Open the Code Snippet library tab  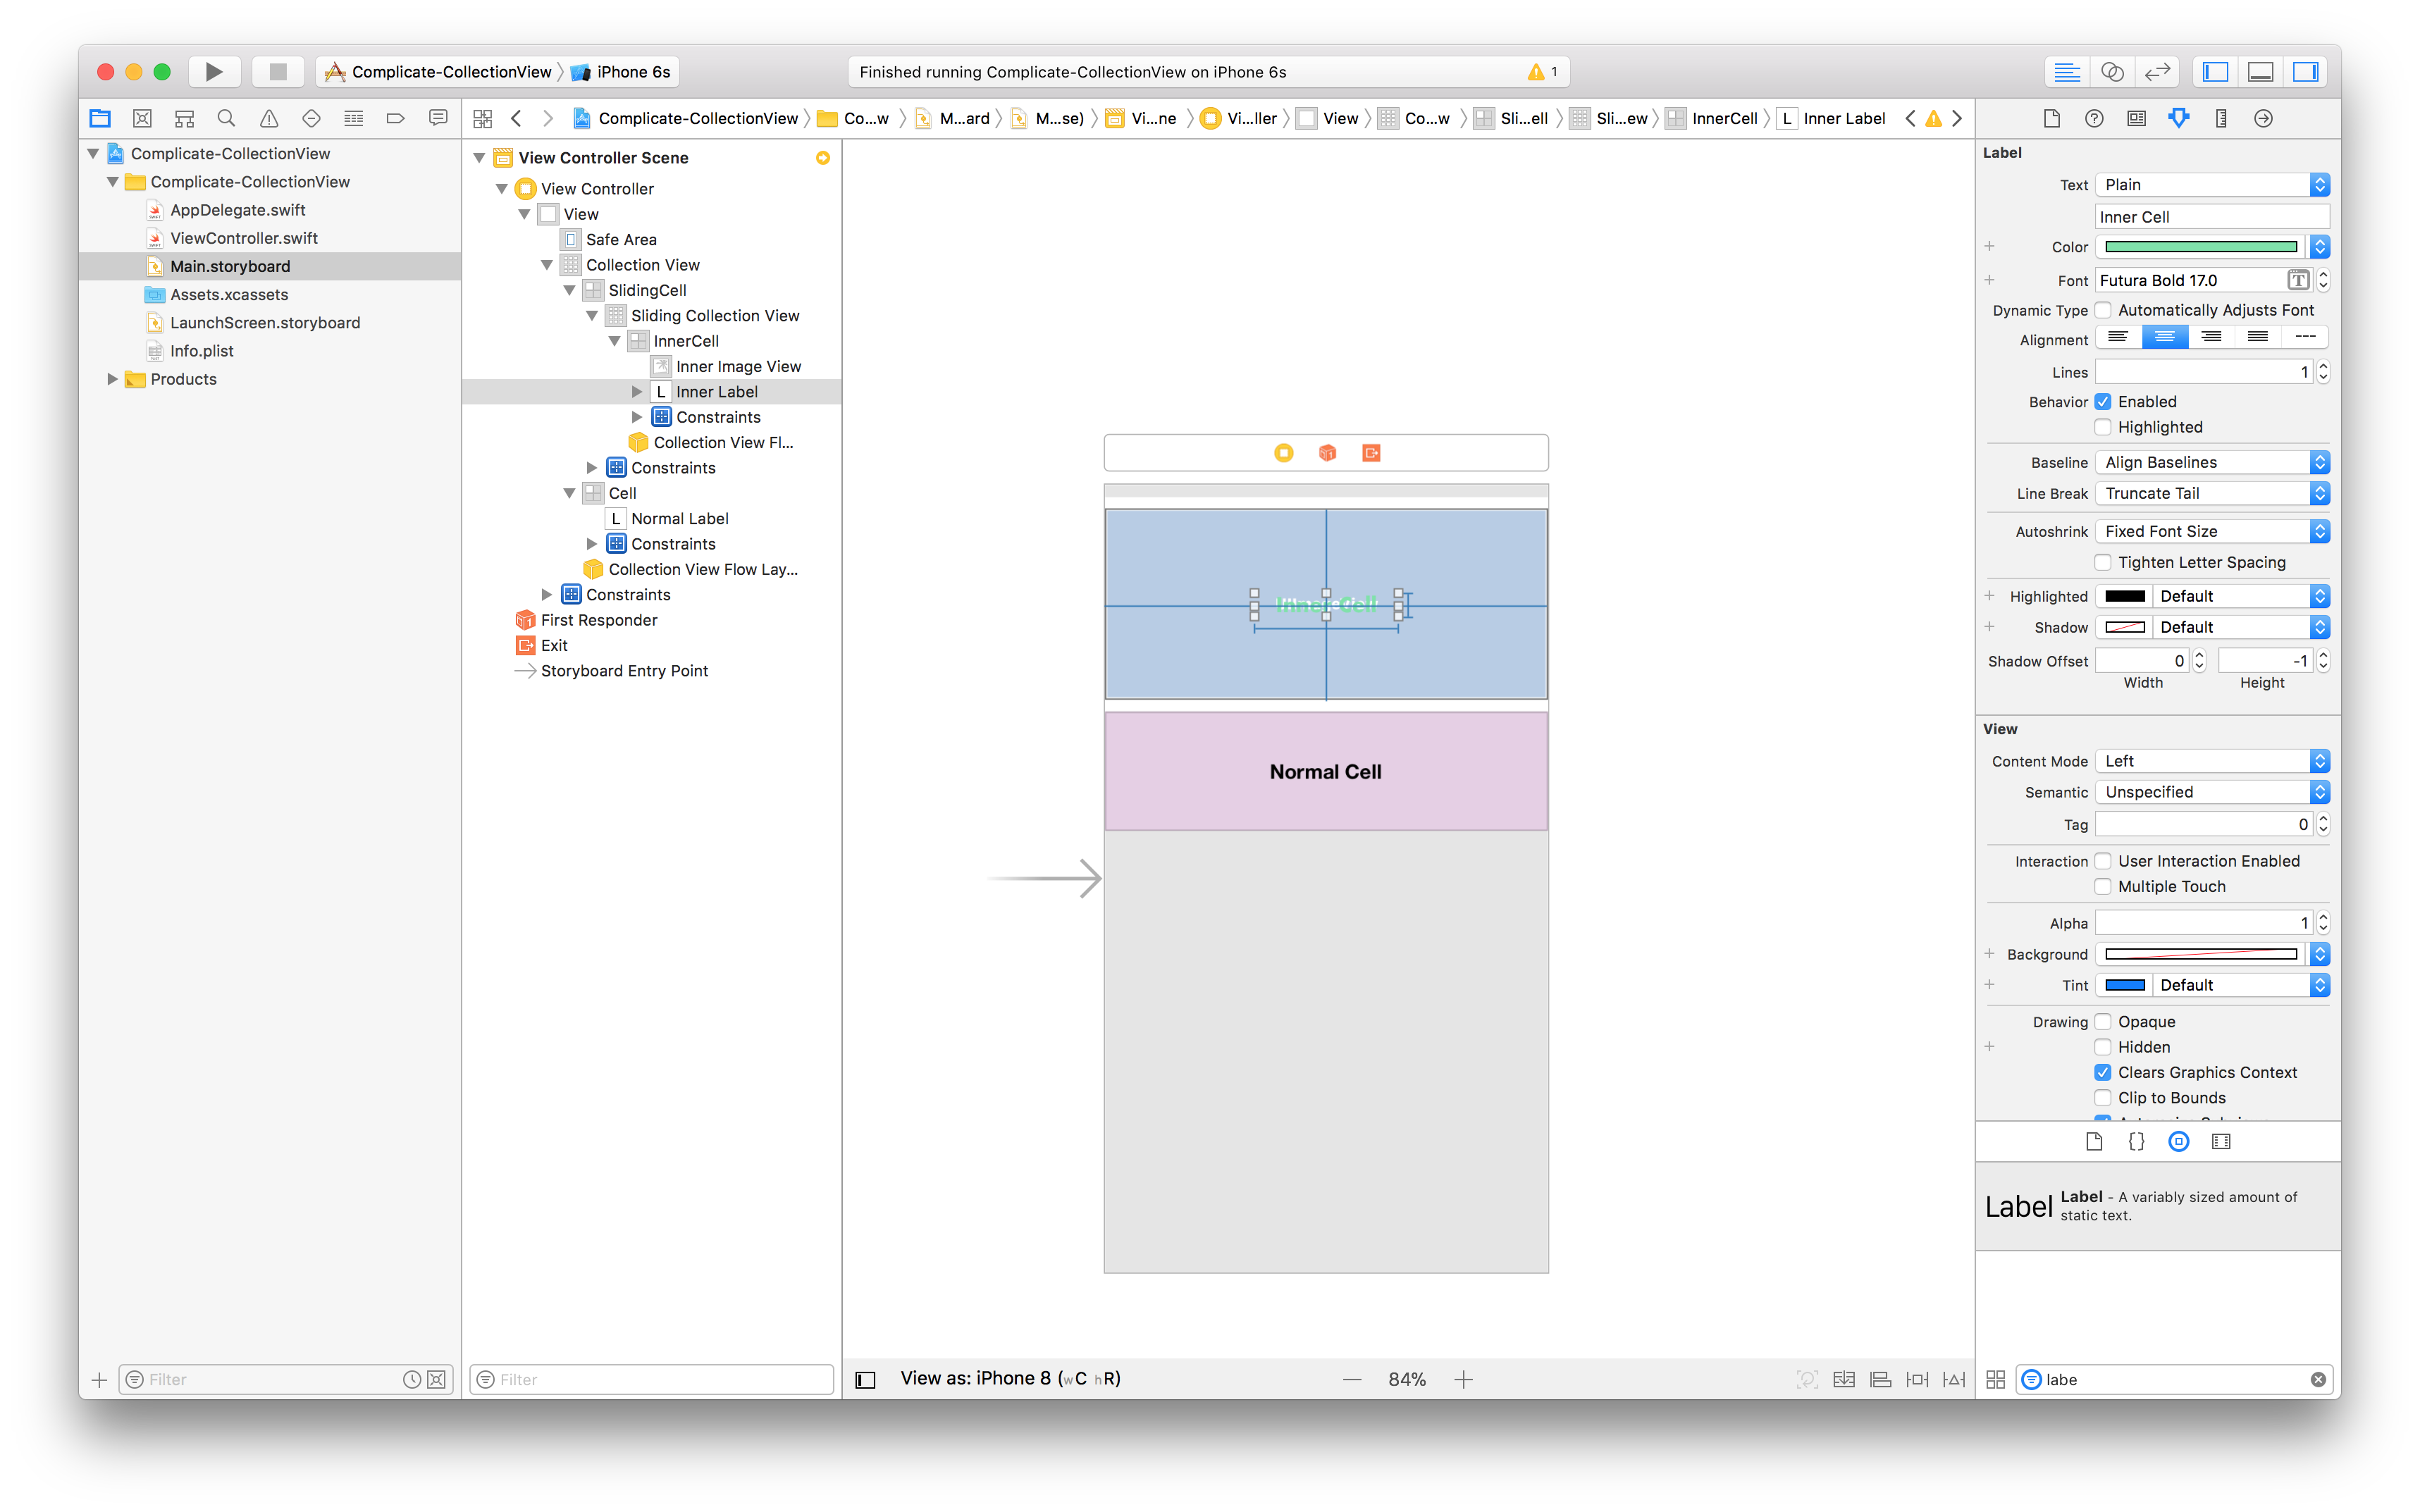click(x=2137, y=1141)
